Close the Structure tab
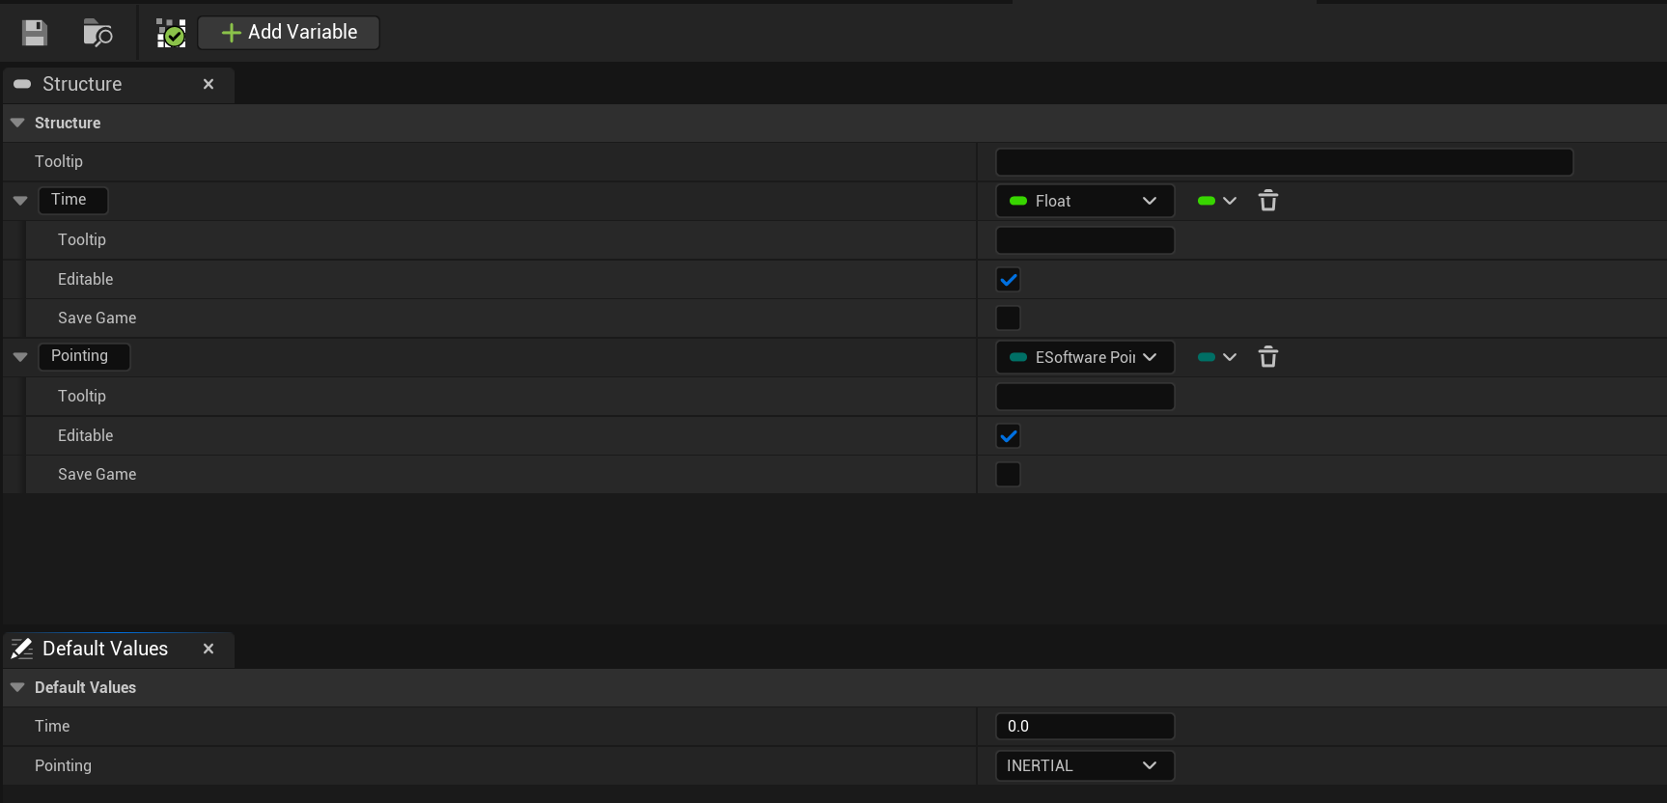This screenshot has height=803, width=1667. coord(208,84)
